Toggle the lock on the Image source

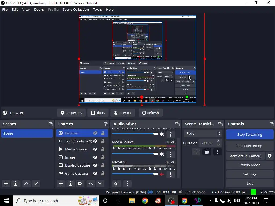[x=103, y=157]
